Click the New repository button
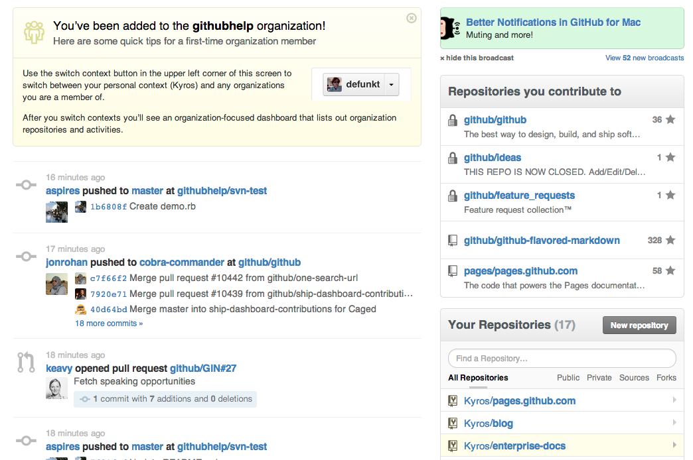Screen dimensions: 693x460 [x=639, y=325]
